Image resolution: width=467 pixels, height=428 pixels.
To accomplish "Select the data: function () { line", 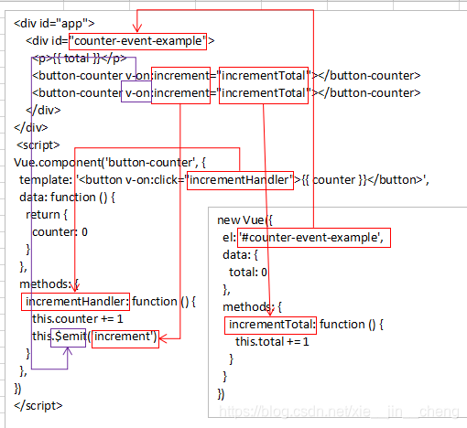I will 67,198.
